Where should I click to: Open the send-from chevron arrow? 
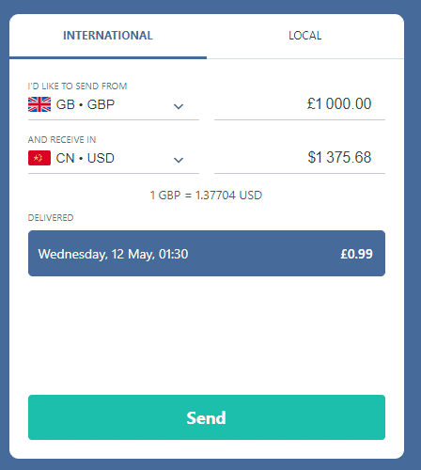179,106
